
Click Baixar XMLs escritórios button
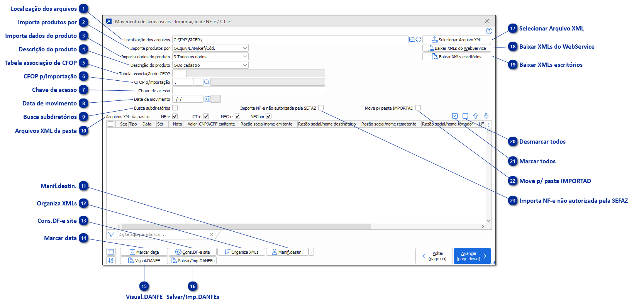[457, 56]
